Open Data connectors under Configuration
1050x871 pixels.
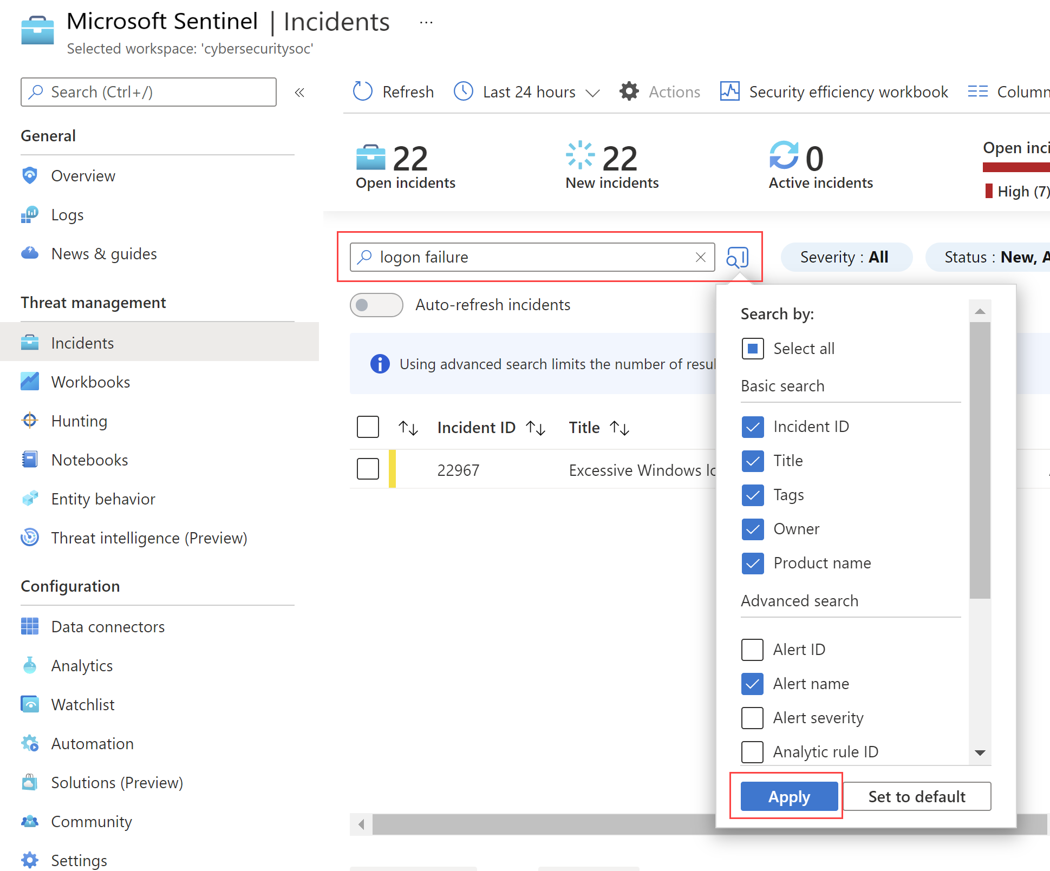tap(108, 626)
